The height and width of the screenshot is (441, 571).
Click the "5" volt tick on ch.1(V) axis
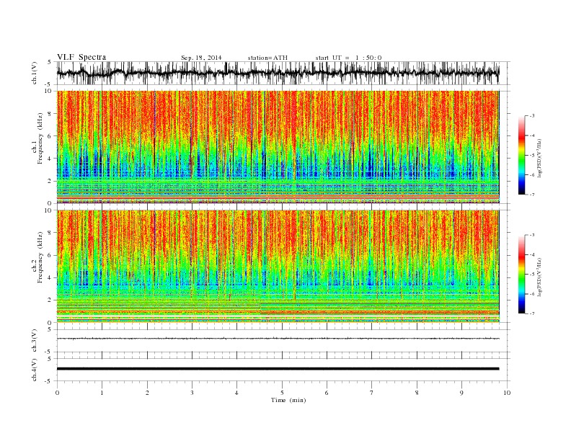(50, 62)
